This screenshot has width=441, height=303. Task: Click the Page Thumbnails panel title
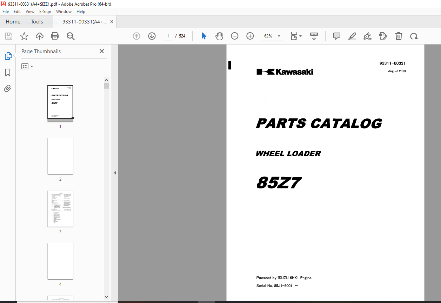[41, 51]
